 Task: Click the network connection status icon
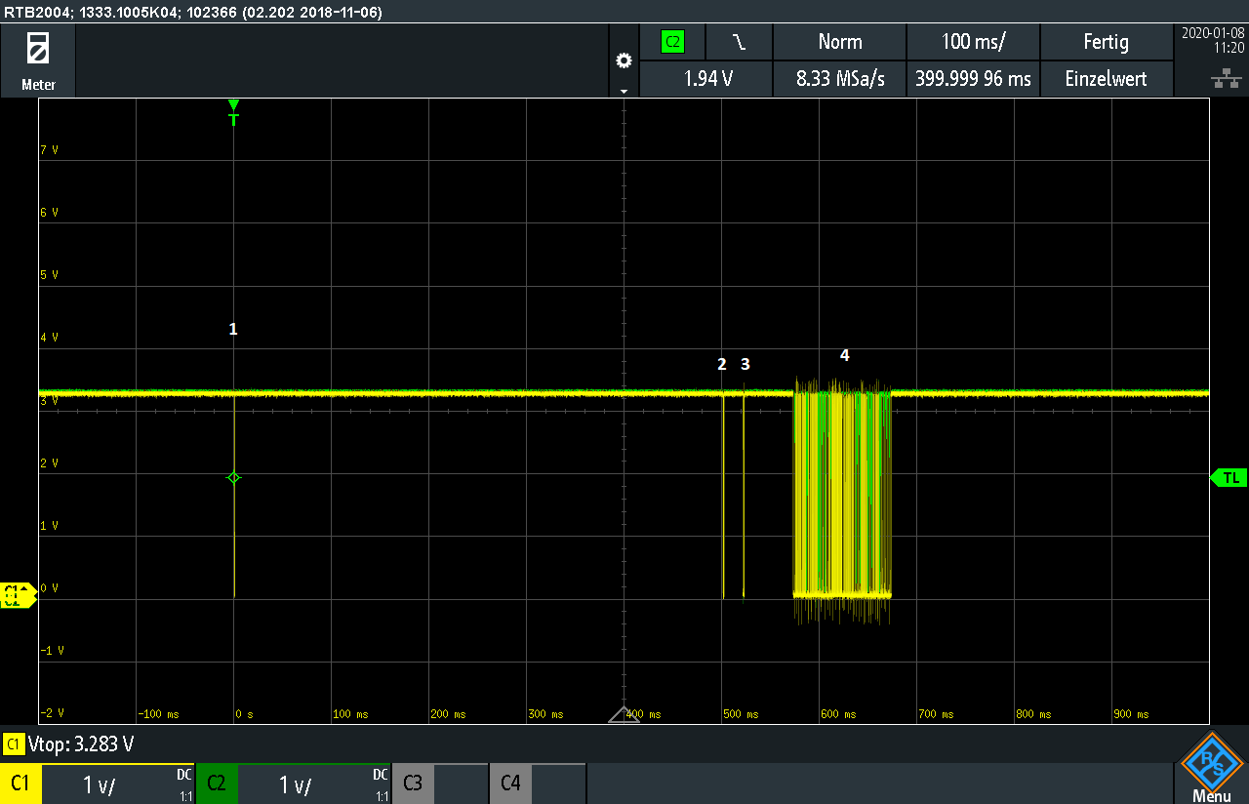[1220, 77]
